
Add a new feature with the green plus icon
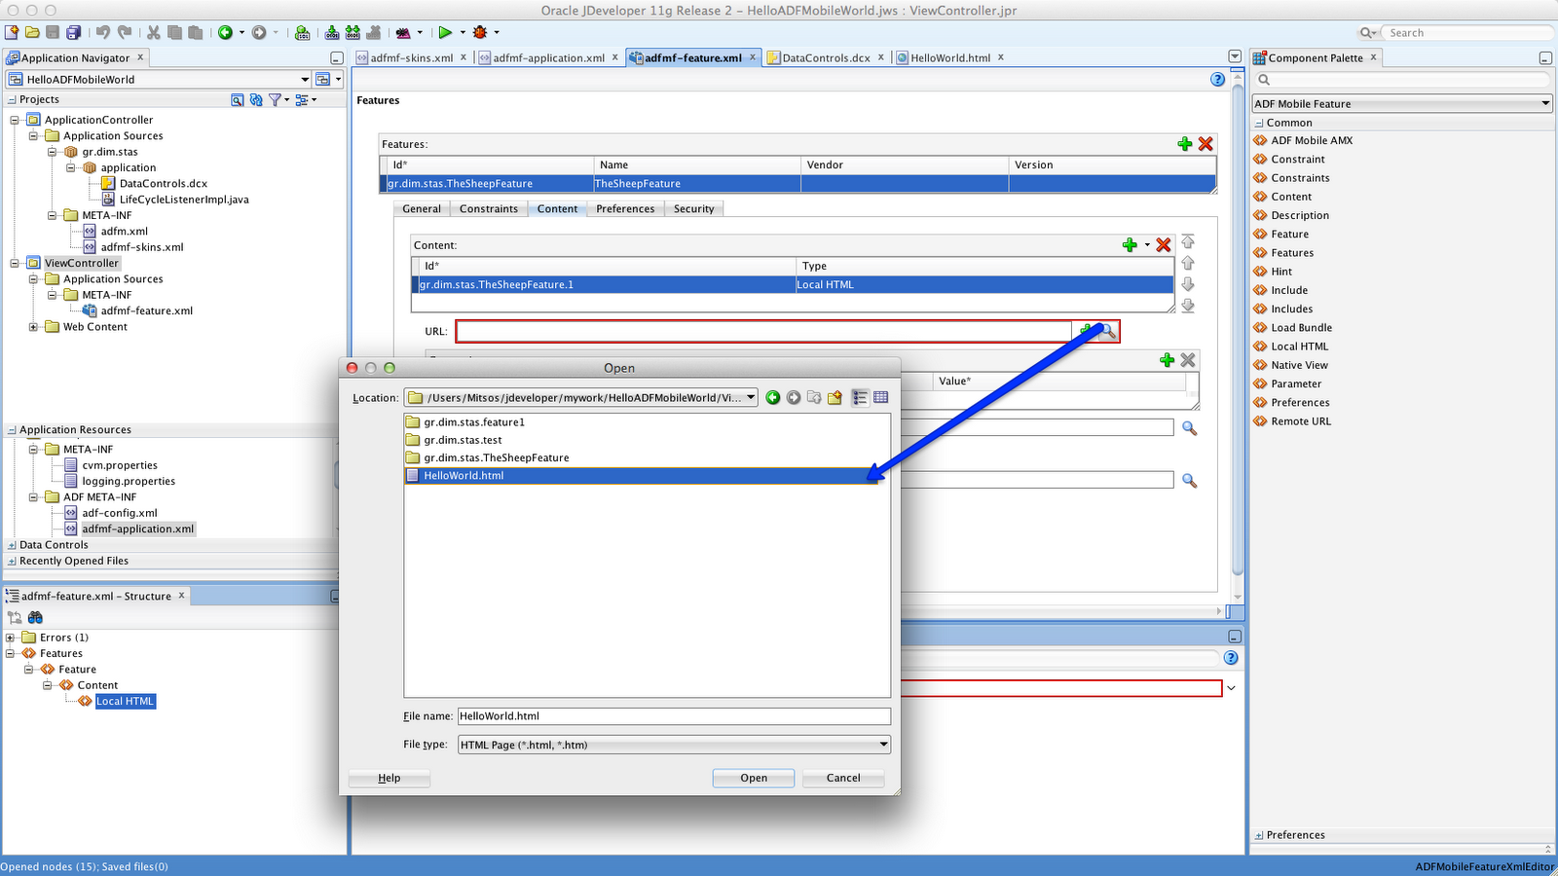click(x=1184, y=143)
